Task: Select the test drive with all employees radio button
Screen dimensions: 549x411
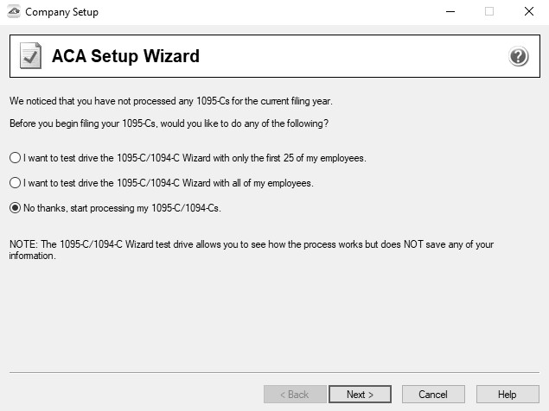Action: point(15,182)
